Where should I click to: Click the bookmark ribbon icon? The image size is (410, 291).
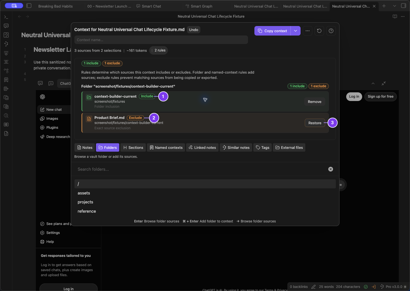tap(6, 80)
